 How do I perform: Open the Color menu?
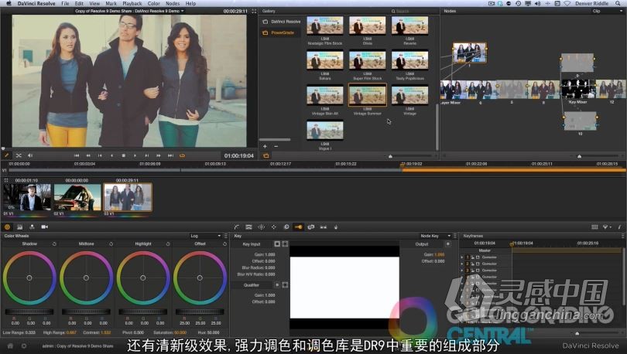tap(153, 4)
